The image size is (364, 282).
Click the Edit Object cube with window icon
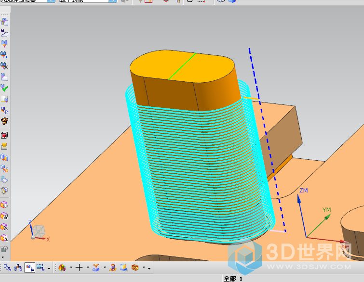(4, 216)
